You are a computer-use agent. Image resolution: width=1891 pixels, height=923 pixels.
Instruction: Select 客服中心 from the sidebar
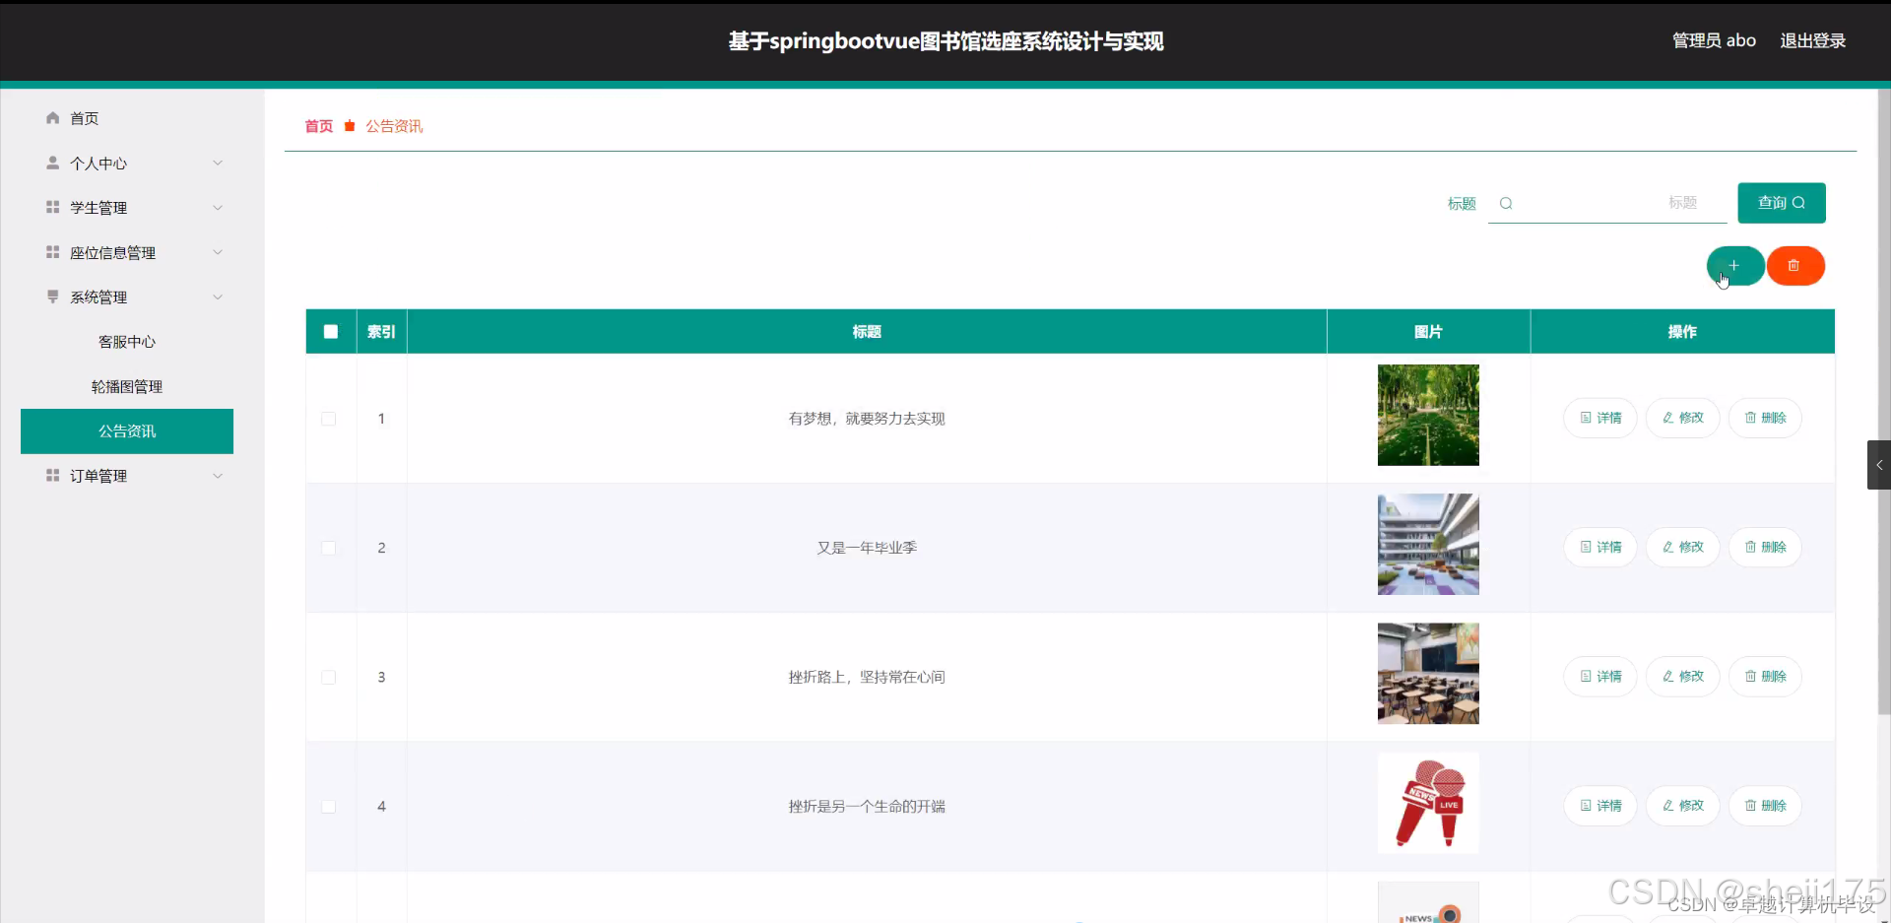pos(126,342)
